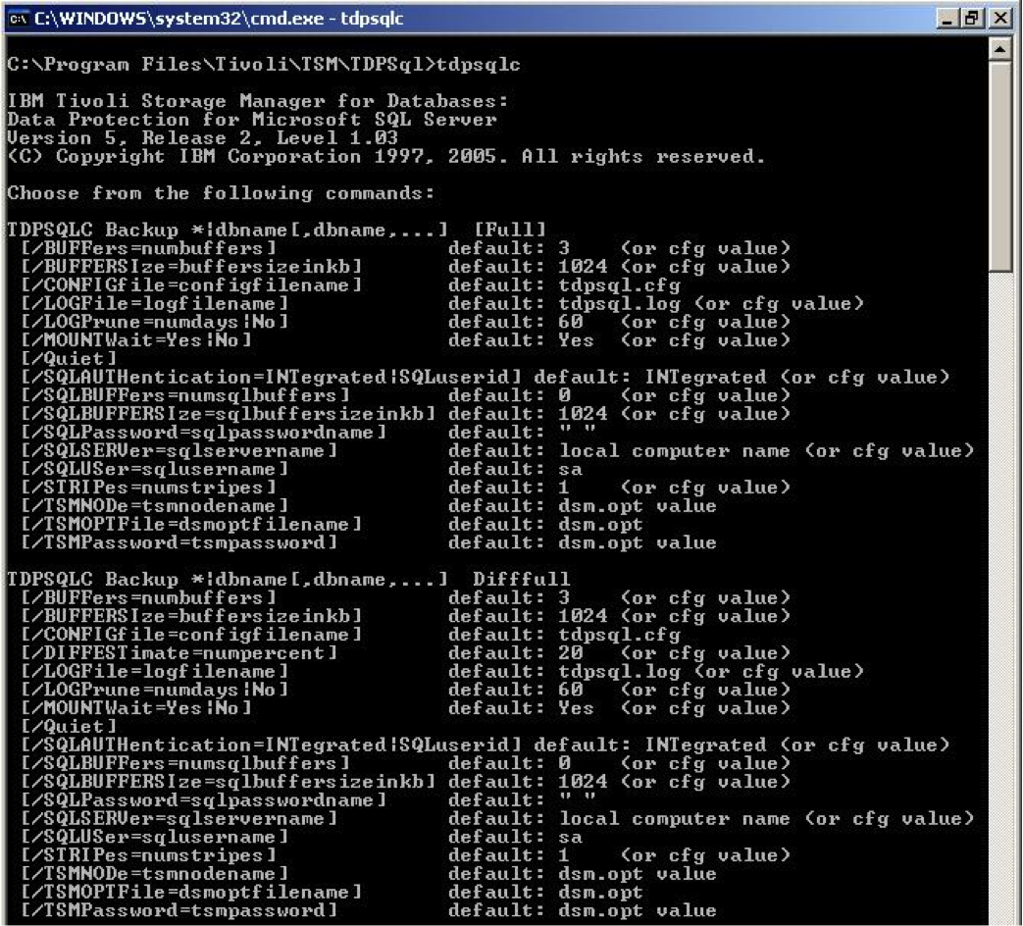Click 'default: sa' in the Difffull section
1023x926 pixels.
(x=515, y=837)
